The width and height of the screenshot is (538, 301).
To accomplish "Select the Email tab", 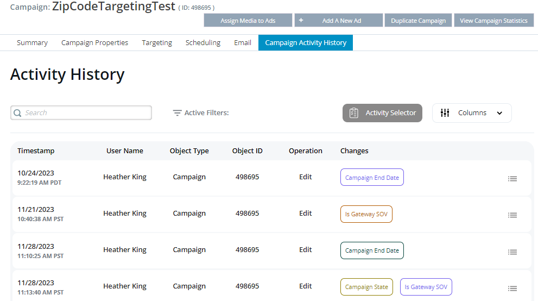I will [x=243, y=43].
